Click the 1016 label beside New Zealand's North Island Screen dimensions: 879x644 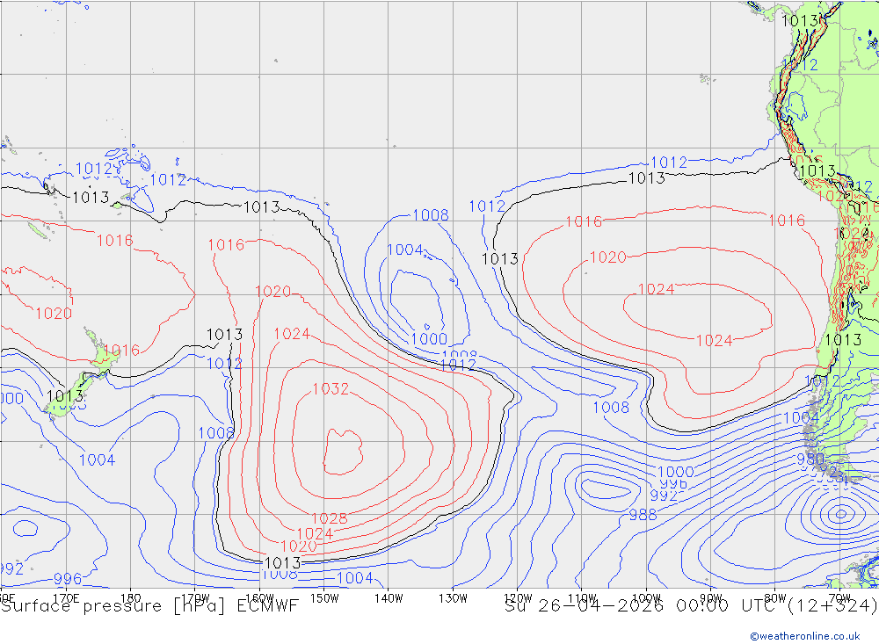(121, 351)
